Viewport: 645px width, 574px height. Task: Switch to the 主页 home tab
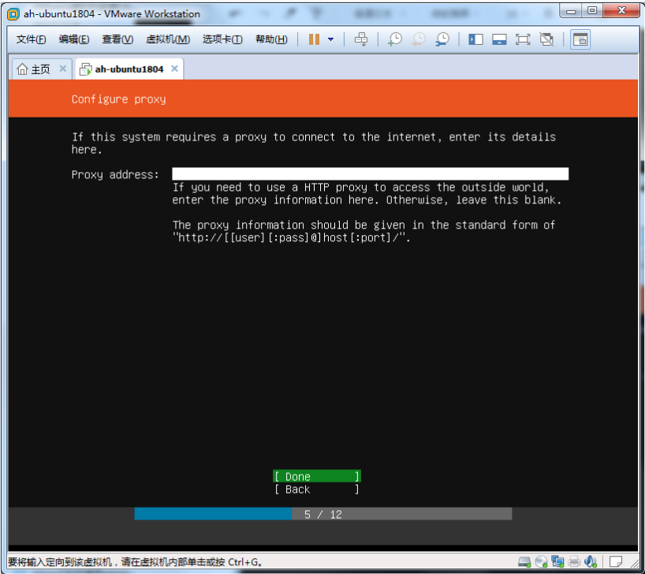(x=34, y=69)
